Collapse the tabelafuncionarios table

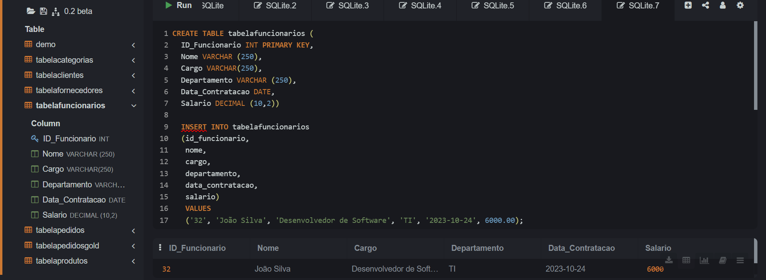coord(134,106)
